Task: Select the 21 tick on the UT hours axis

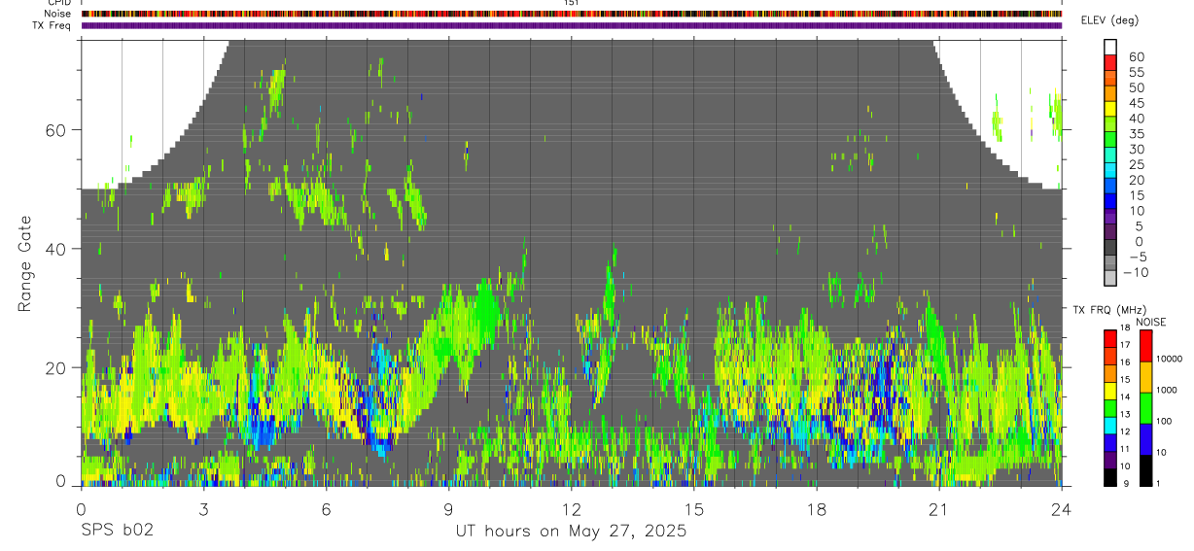Action: coord(938,508)
